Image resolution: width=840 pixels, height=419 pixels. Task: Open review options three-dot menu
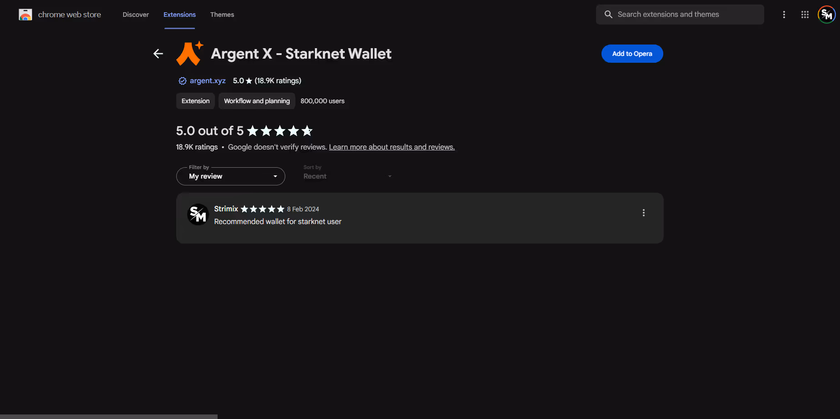644,213
